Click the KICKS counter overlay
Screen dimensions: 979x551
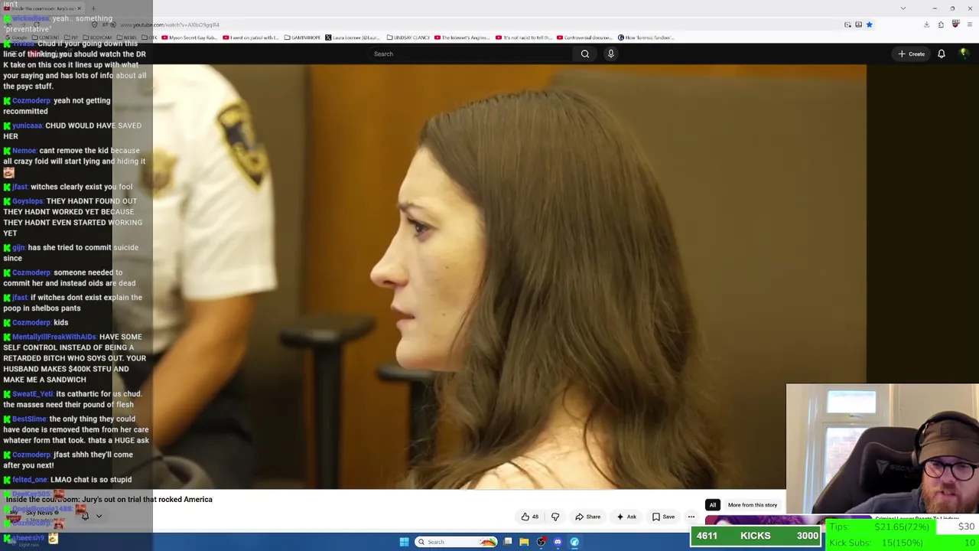[x=756, y=536]
